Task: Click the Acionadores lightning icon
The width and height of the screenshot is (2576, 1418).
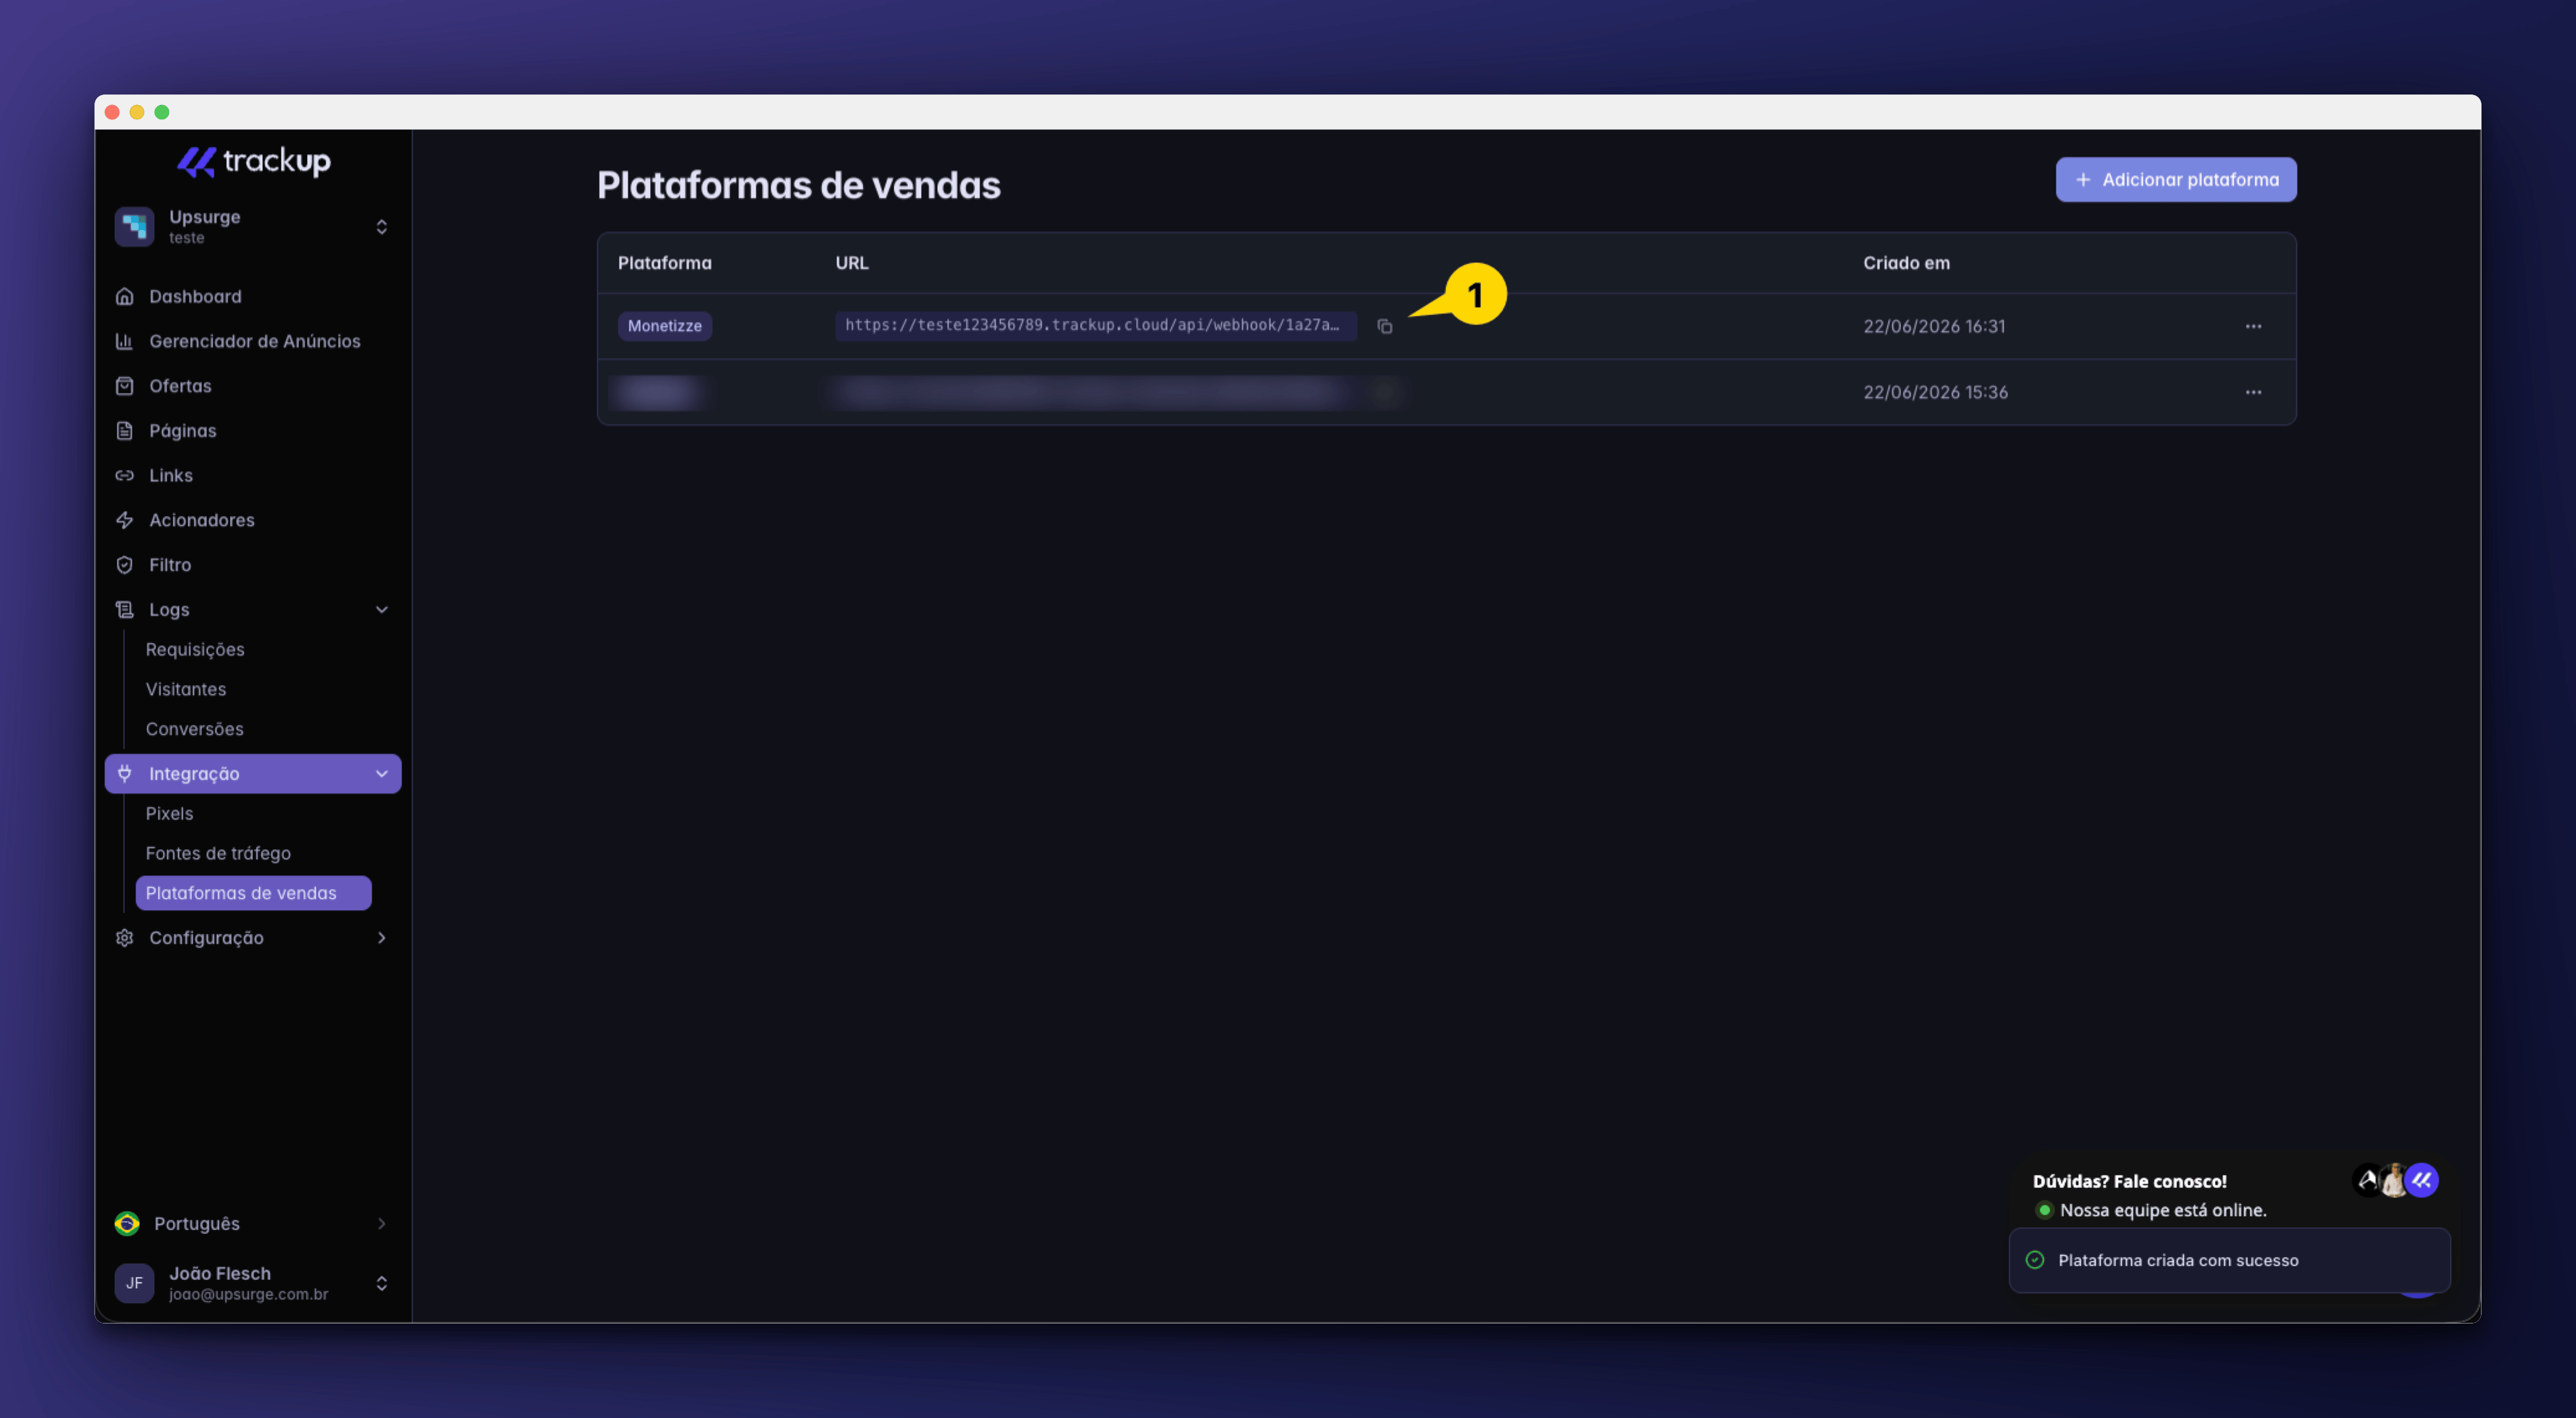Action: [124, 520]
